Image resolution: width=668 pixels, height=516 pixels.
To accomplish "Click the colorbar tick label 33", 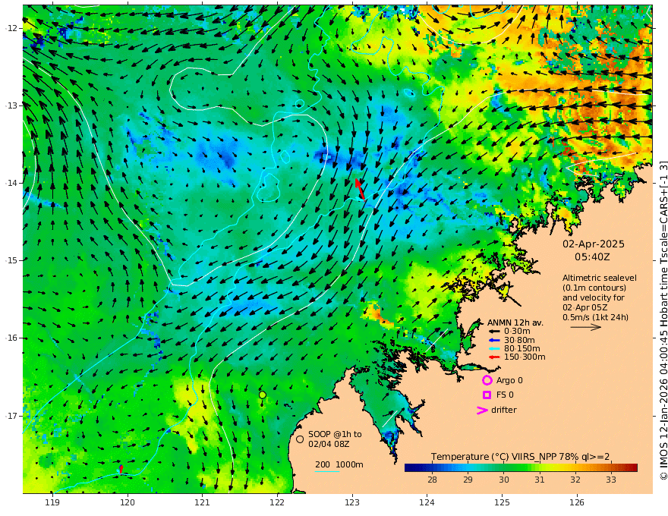I will (x=611, y=480).
